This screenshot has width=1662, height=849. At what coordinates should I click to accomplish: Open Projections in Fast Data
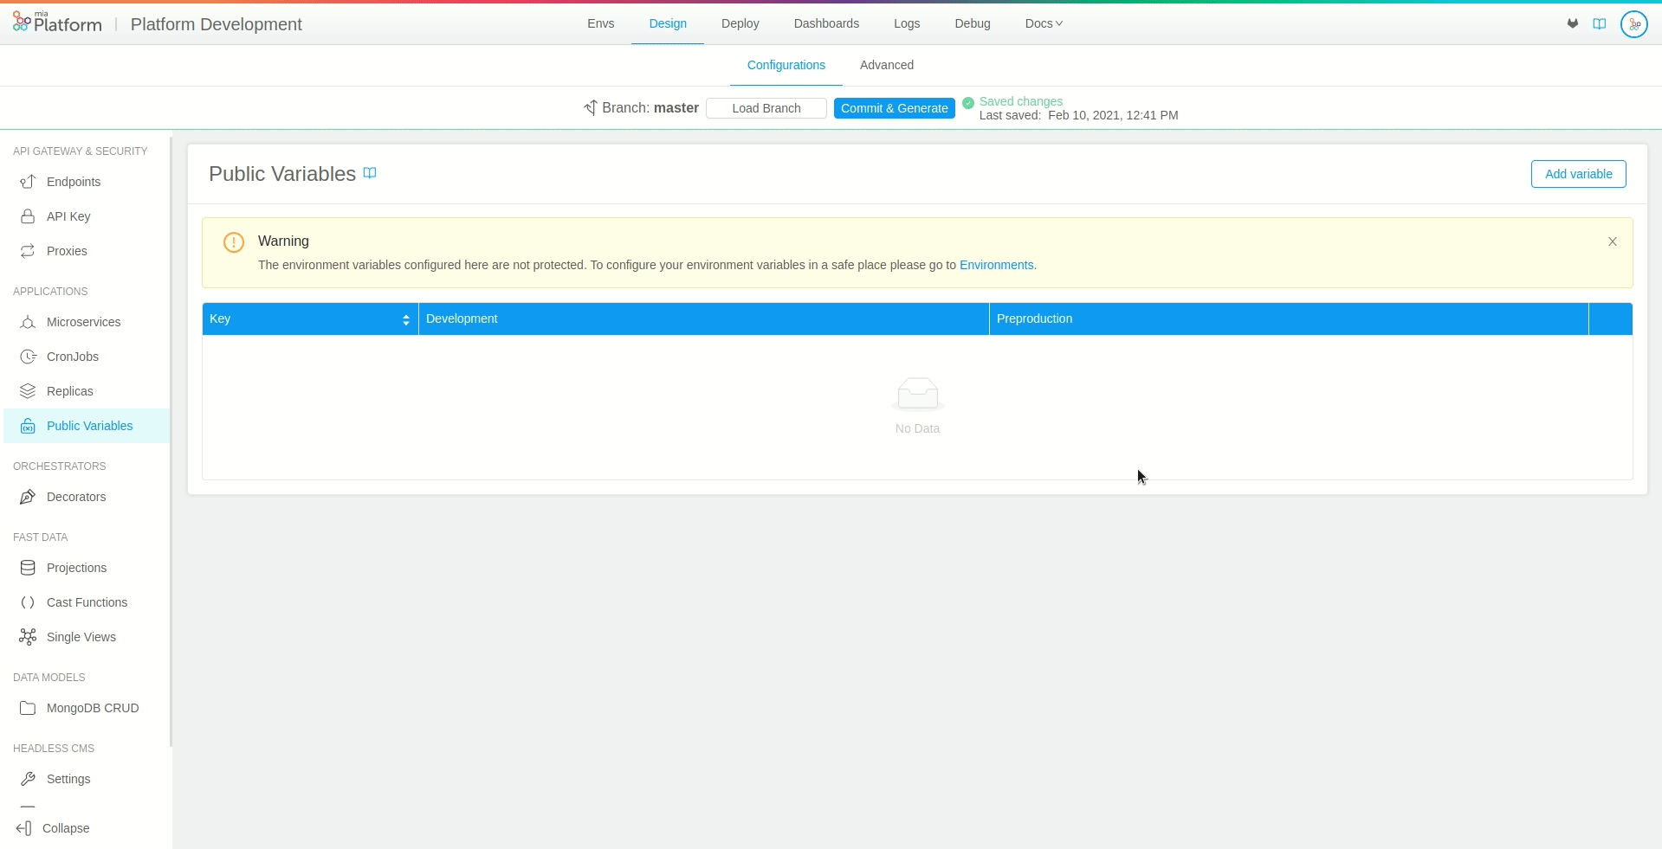(76, 568)
